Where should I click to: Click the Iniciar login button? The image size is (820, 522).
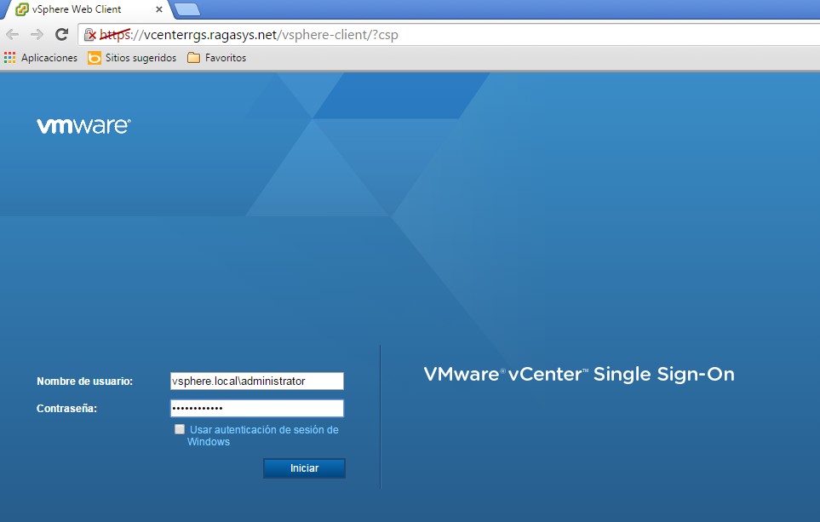(304, 468)
